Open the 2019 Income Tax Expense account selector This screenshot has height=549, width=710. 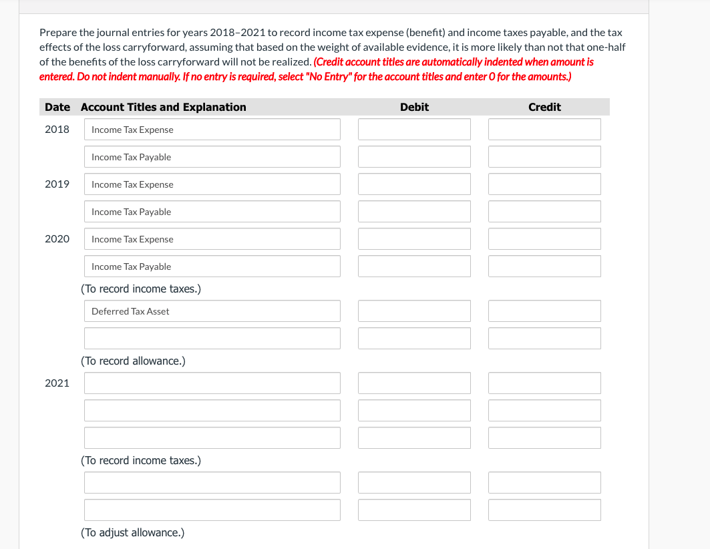tap(212, 184)
